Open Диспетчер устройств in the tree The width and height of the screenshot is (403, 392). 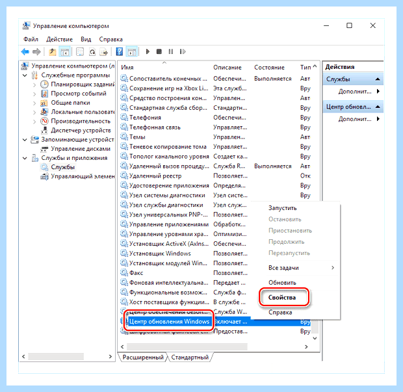click(x=81, y=131)
